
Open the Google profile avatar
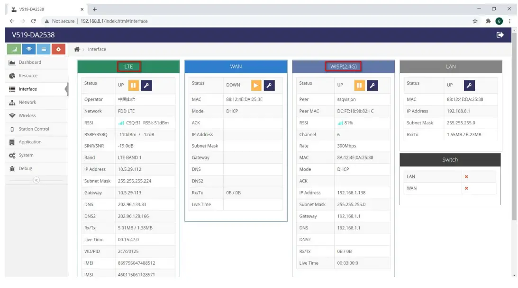(499, 21)
